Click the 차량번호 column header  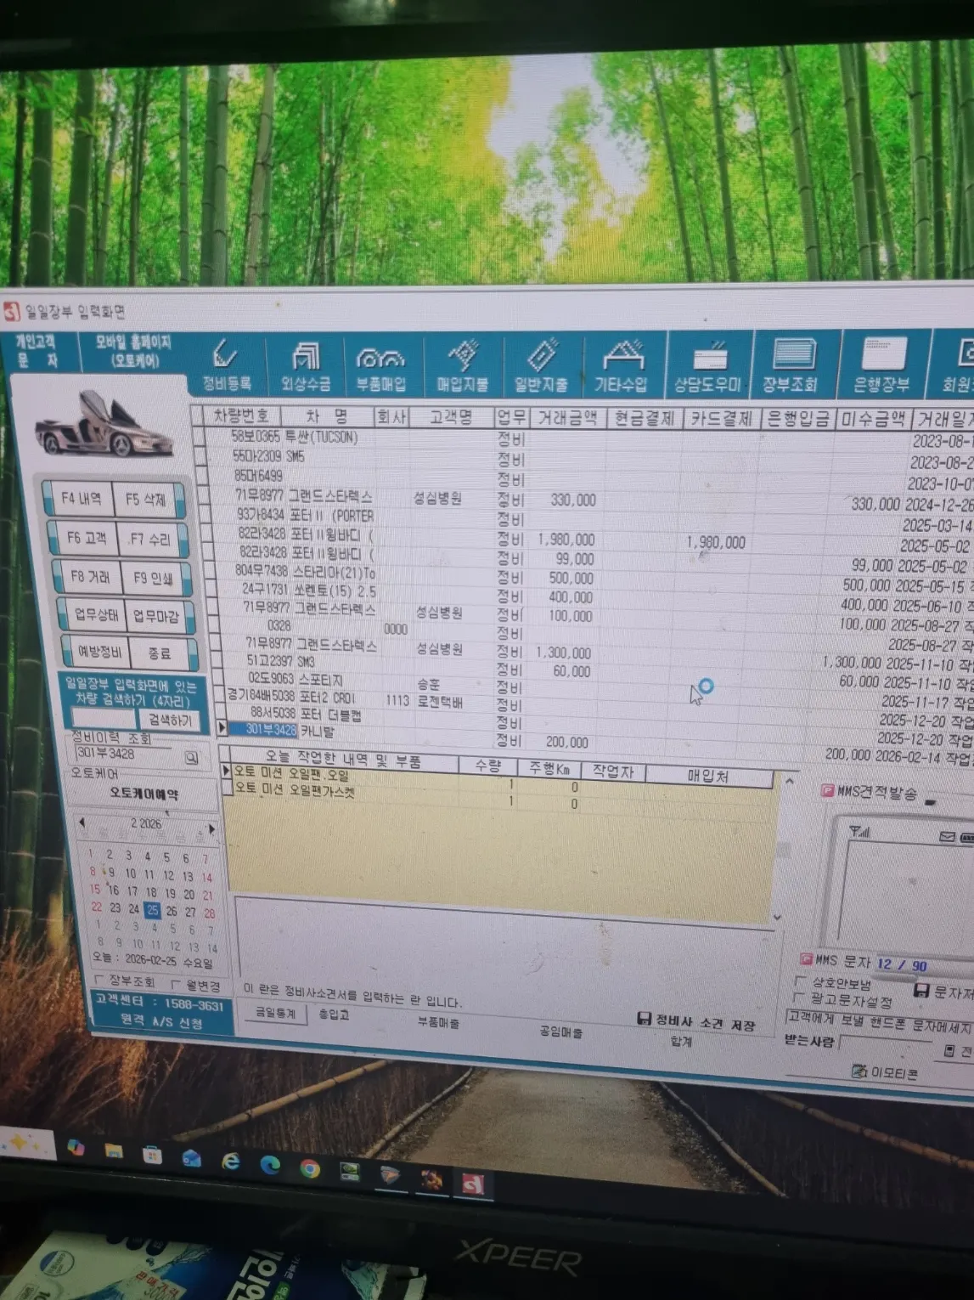coord(241,415)
